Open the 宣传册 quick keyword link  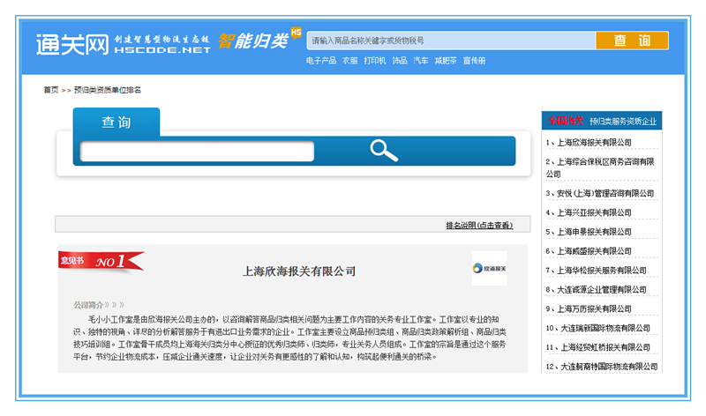[474, 61]
